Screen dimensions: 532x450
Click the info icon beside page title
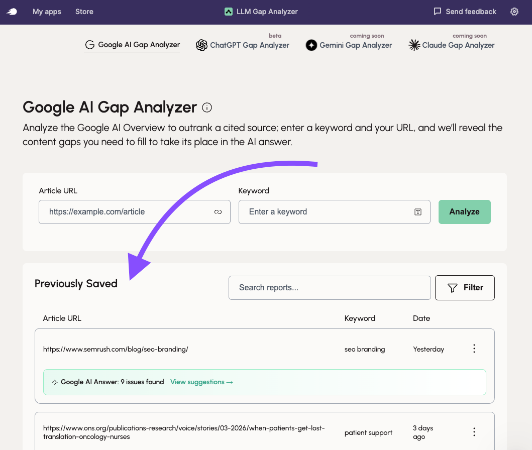point(207,107)
